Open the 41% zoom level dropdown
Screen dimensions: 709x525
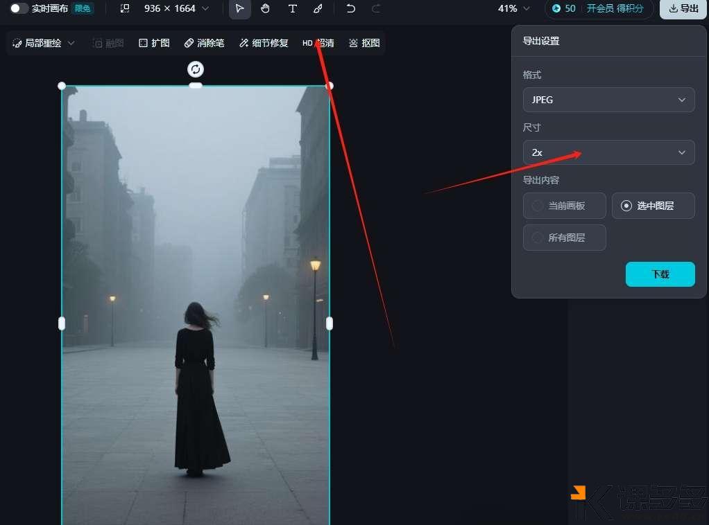[513, 8]
